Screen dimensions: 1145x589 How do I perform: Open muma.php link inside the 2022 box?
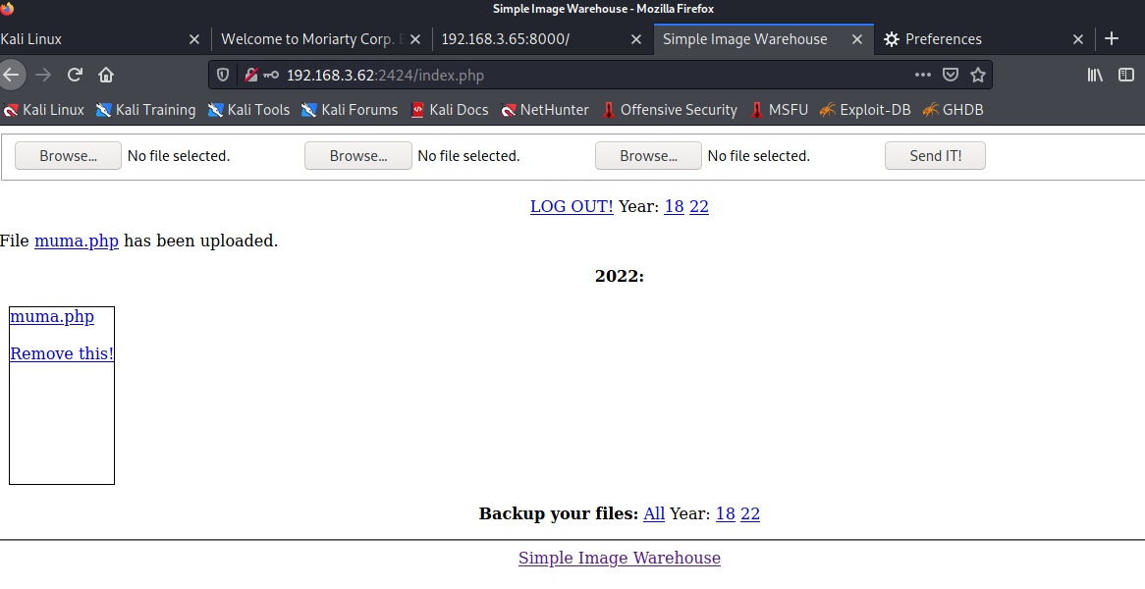coord(52,317)
